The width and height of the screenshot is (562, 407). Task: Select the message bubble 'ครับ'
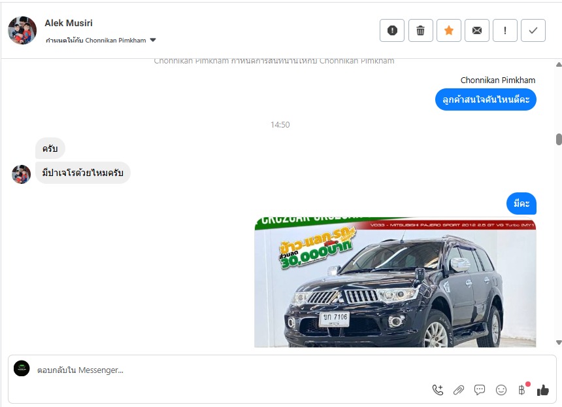(50, 149)
